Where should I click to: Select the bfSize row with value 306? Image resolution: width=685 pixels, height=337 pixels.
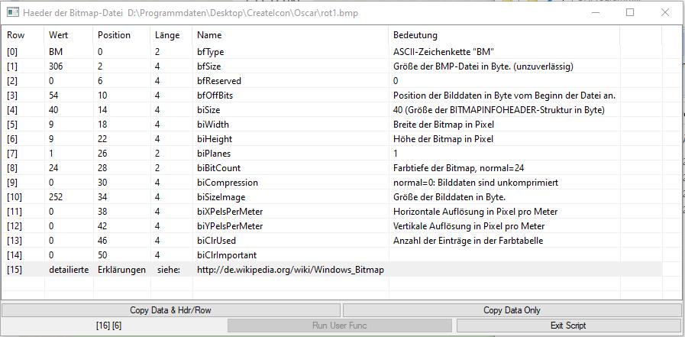pyautogui.click(x=210, y=66)
